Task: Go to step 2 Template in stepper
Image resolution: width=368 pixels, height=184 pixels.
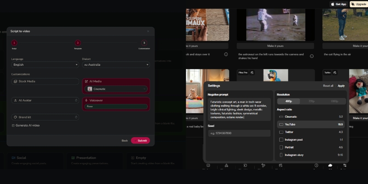Action: 78,43
